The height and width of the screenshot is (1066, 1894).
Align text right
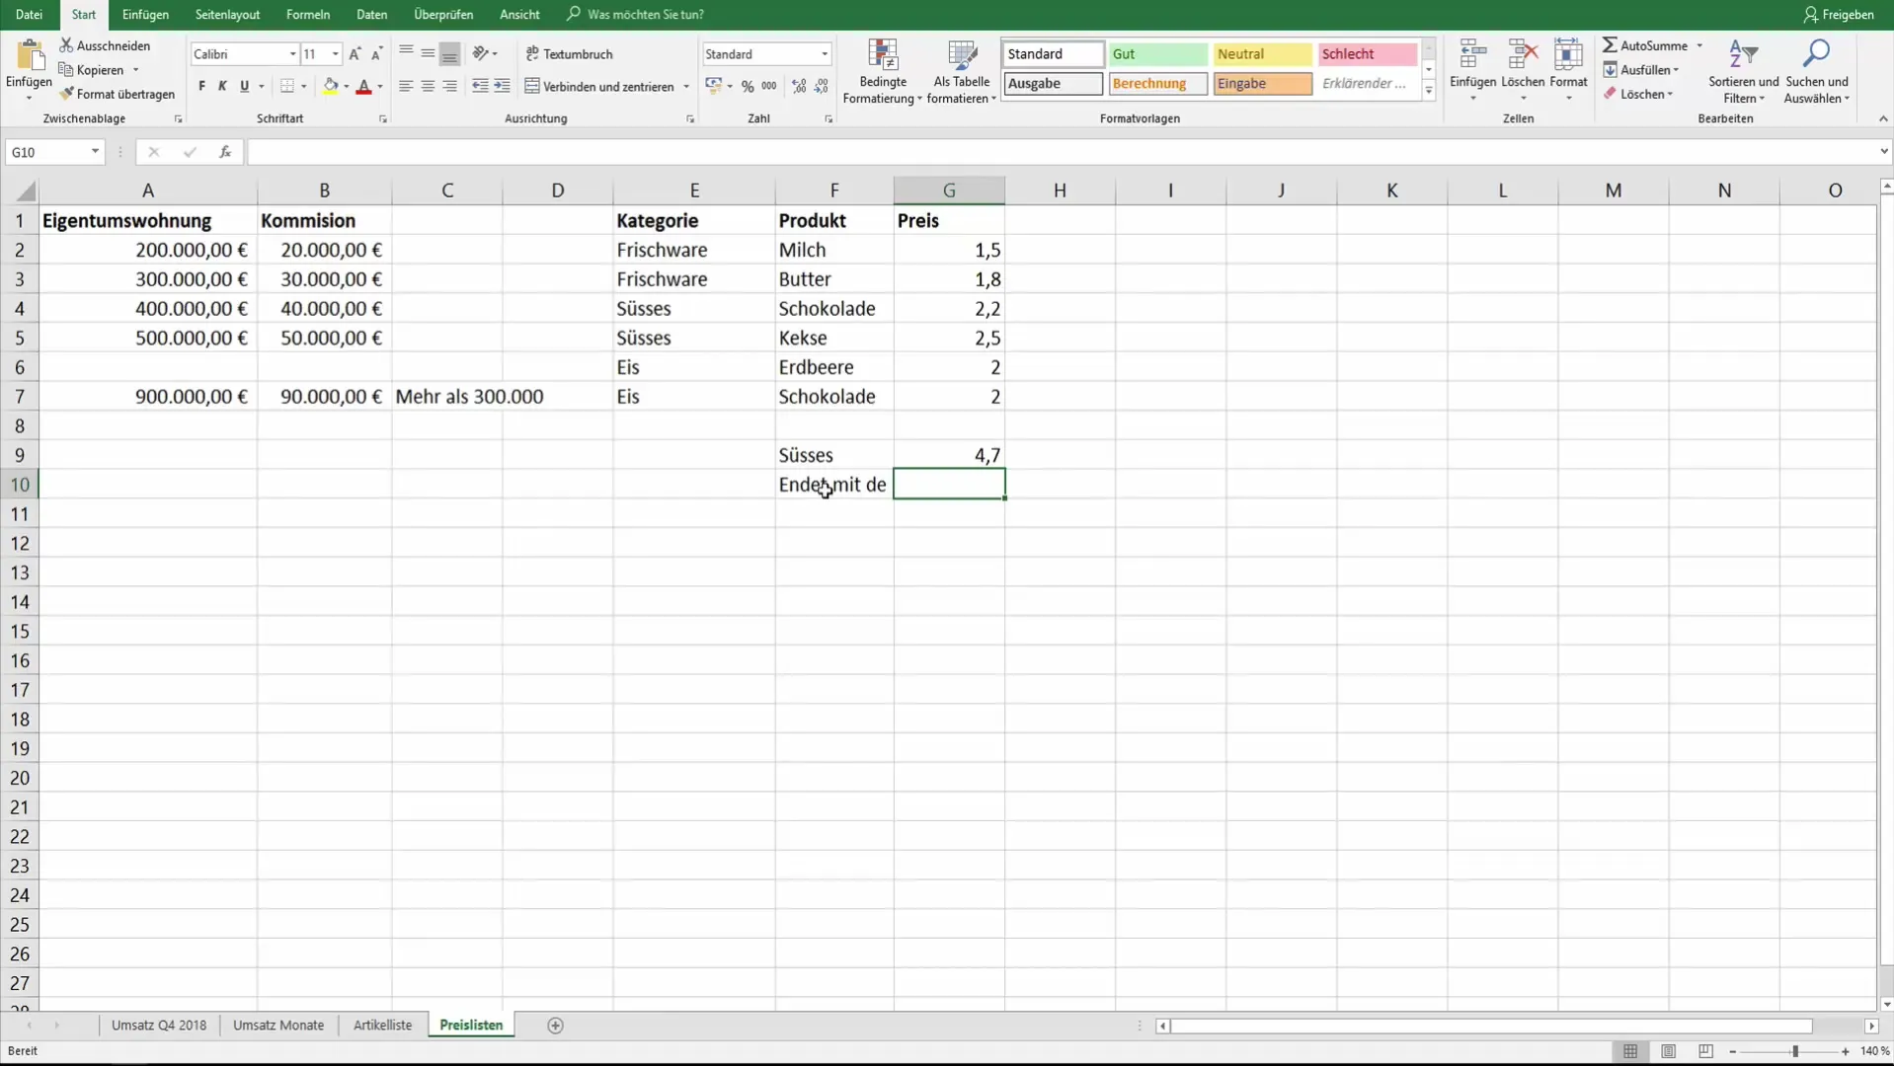click(x=449, y=87)
